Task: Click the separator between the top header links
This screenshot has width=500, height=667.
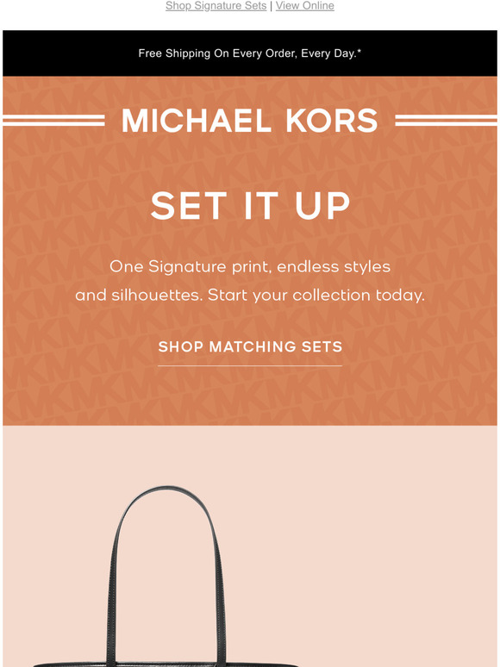Action: 271,6
